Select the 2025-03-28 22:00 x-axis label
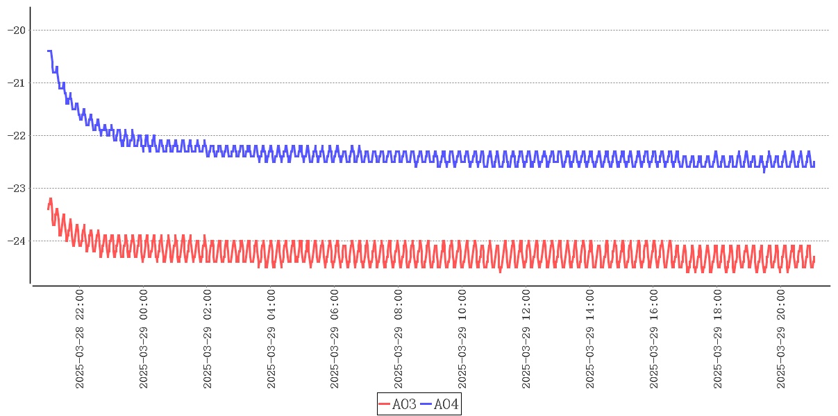Viewport: 838px width, 416px height. coord(79,340)
